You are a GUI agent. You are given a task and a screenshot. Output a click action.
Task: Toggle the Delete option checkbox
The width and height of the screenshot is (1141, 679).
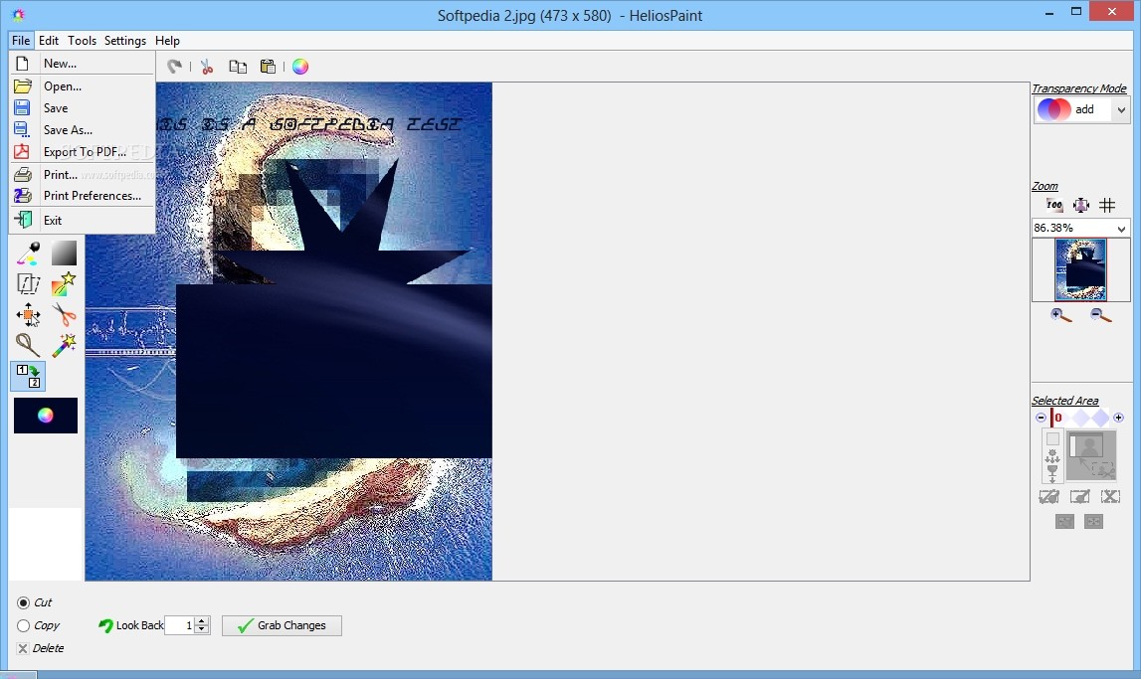click(23, 648)
